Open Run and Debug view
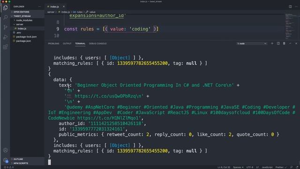The height and width of the screenshot is (169, 300). [x=5, y=37]
